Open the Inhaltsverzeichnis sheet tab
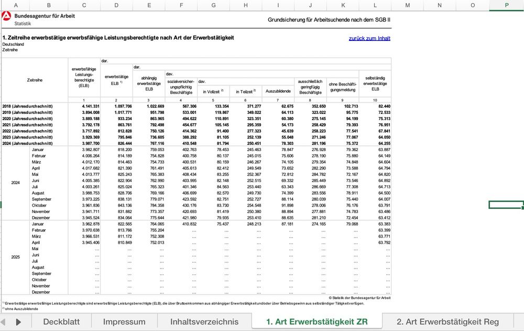Screen dimensions: 524x331 point(204,322)
